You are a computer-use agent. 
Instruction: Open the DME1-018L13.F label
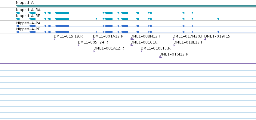(188, 42)
